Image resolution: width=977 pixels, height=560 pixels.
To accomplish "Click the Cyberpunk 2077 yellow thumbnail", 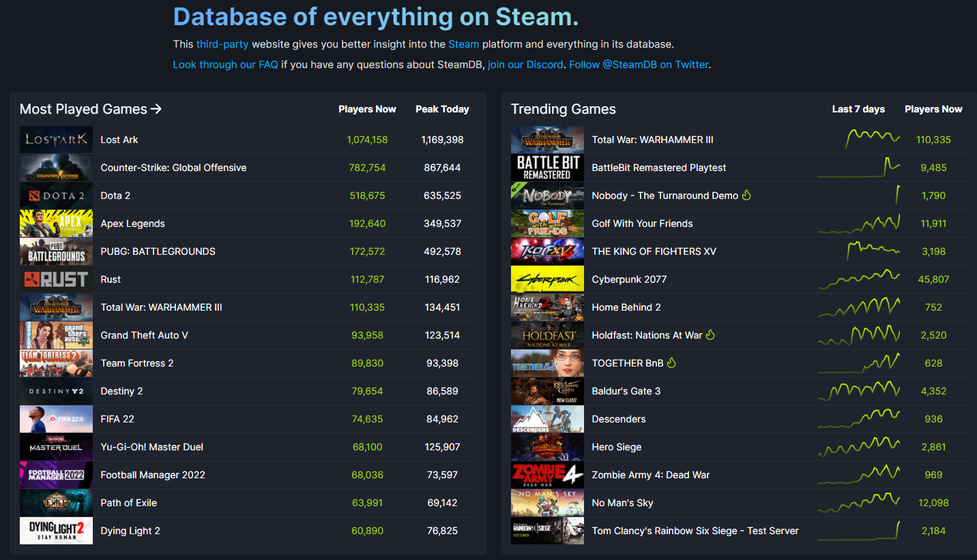I will pos(547,279).
